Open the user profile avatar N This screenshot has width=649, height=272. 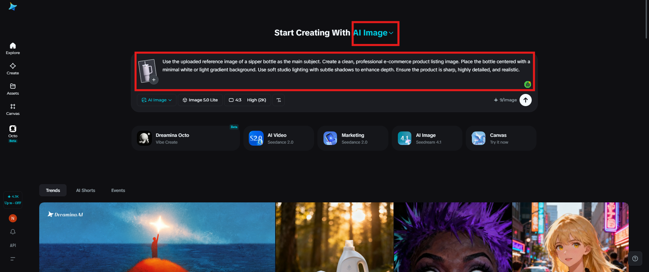pos(13,218)
